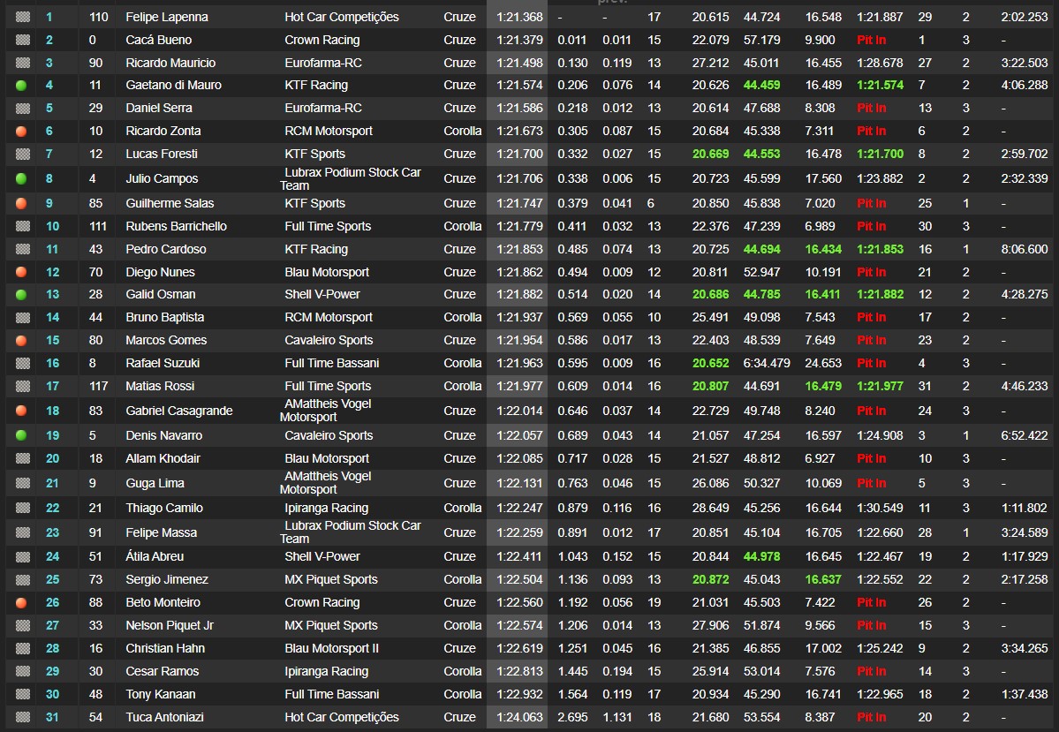Click the best lap time 1:22.574
1059x732 pixels.
coord(519,625)
